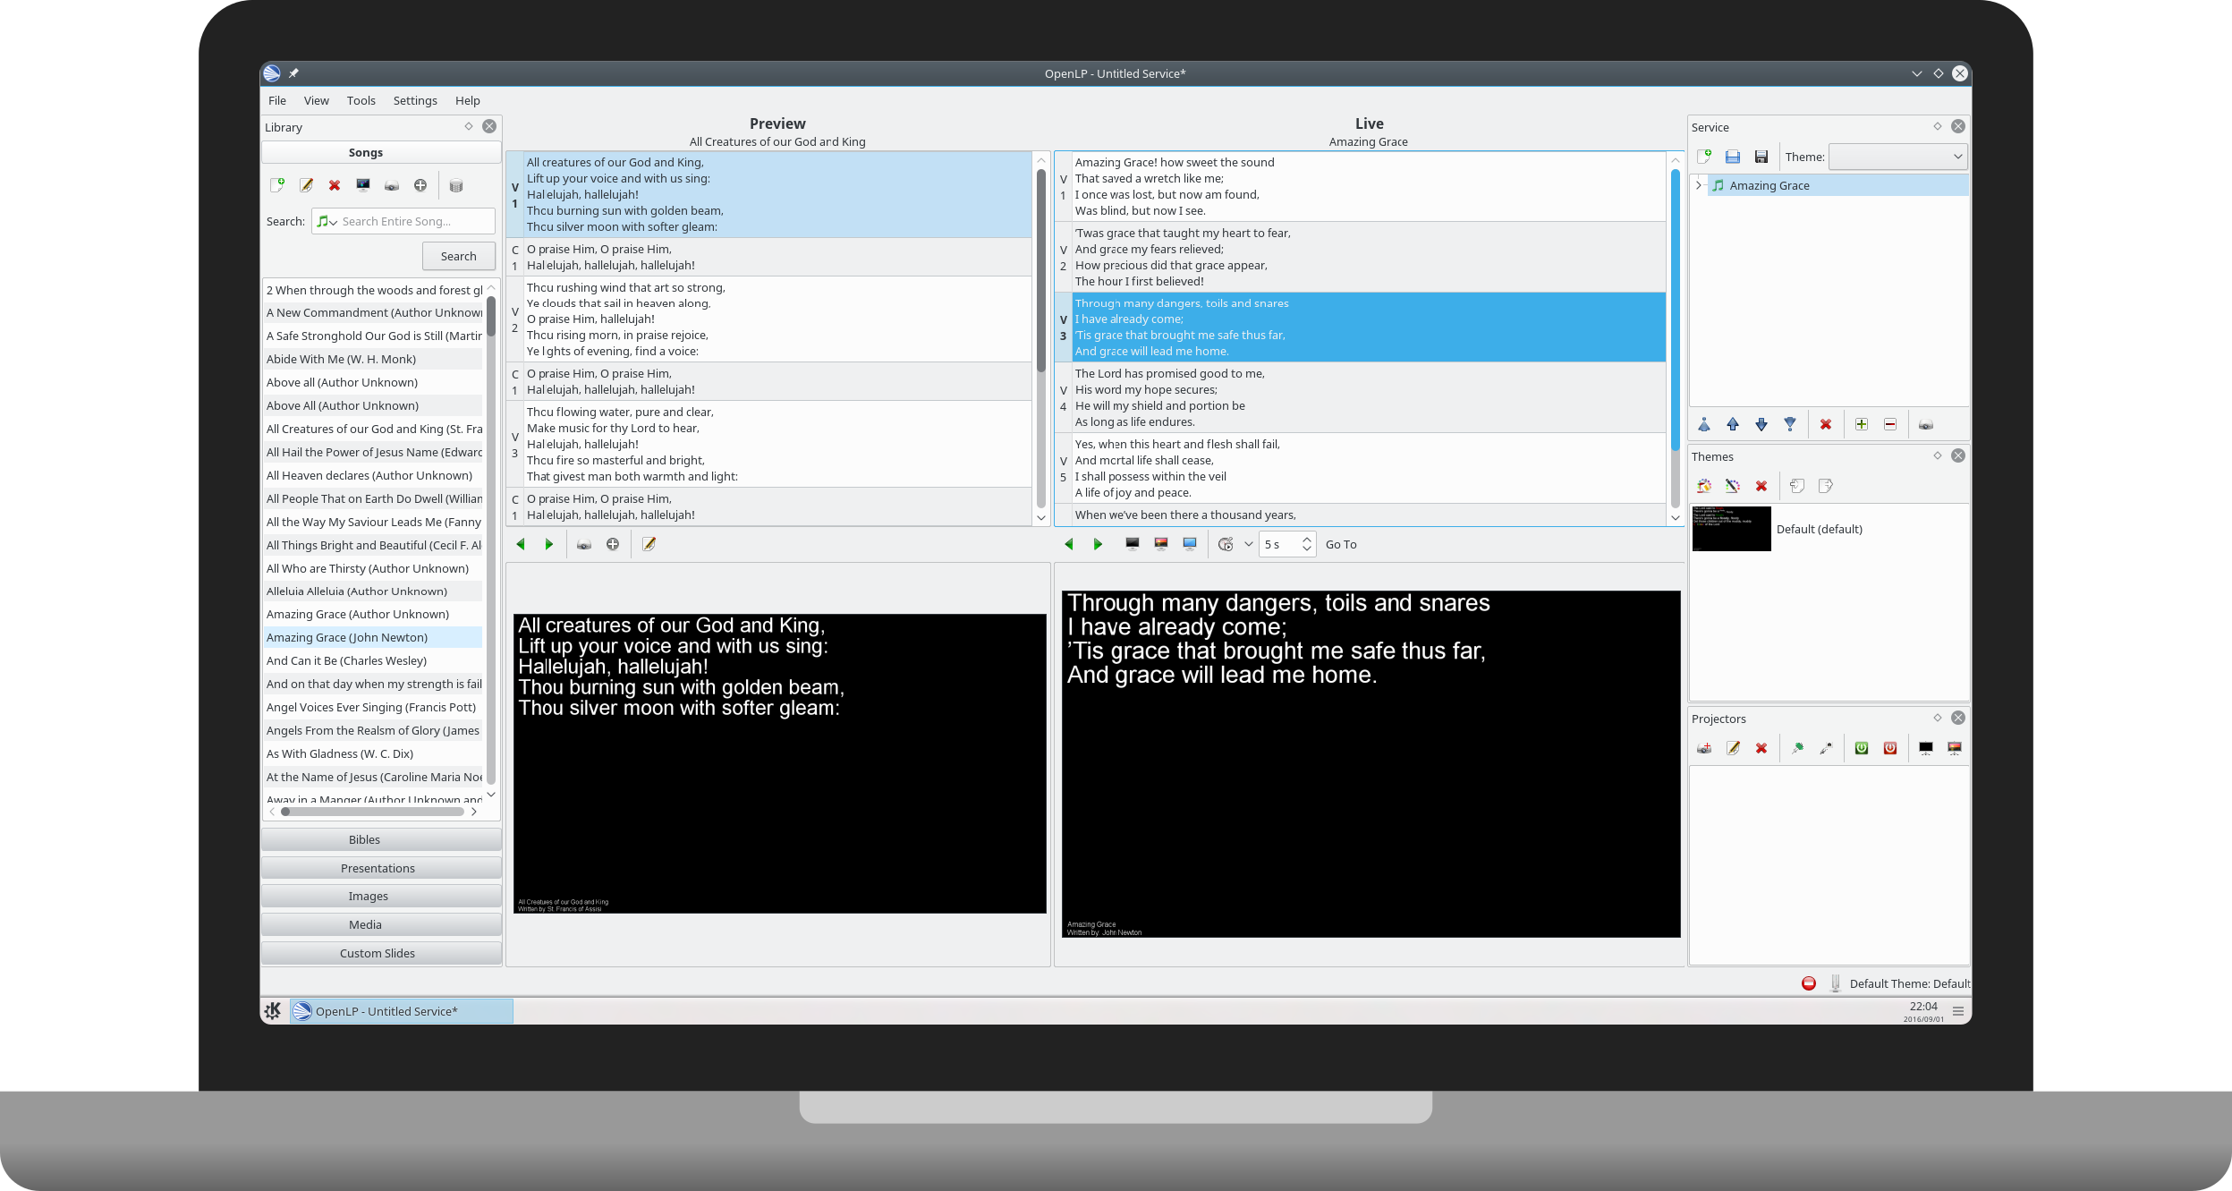This screenshot has width=2232, height=1191.
Task: Create a new theme in the Themes panel
Action: (x=1702, y=486)
